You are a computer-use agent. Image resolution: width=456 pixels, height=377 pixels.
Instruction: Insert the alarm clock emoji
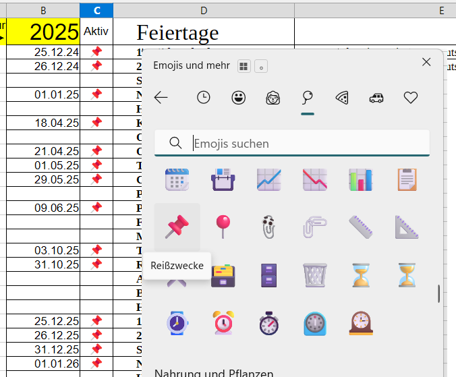tap(223, 323)
